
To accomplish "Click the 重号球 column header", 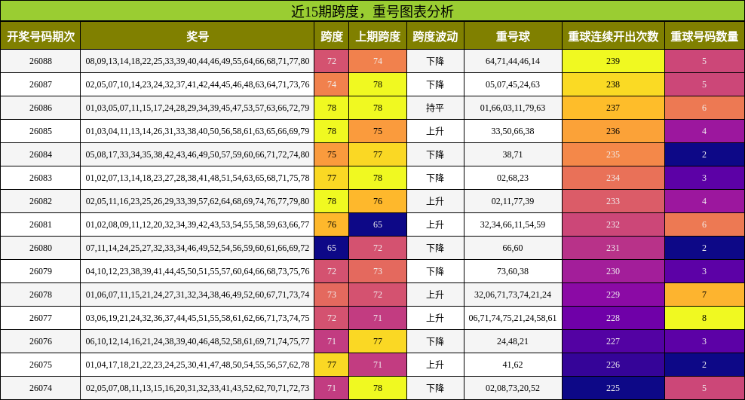I will (513, 36).
